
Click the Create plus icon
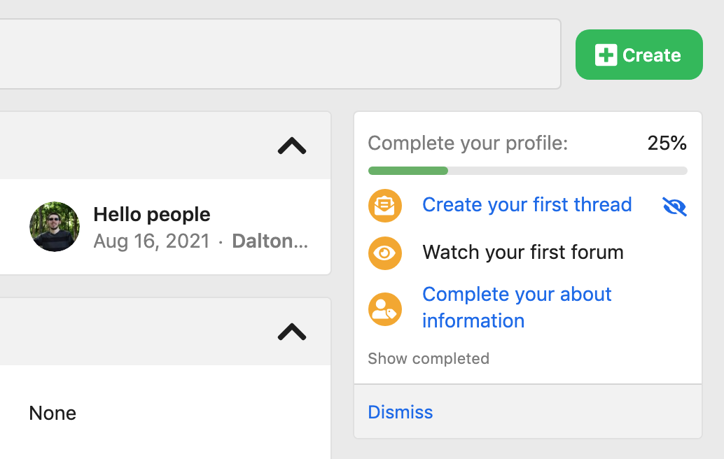(x=607, y=54)
